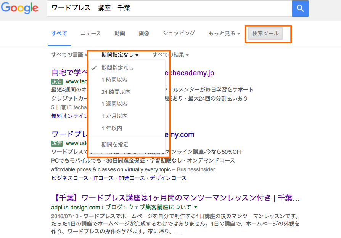Collapse the 期間指定なし time filter dropdown

120,55
